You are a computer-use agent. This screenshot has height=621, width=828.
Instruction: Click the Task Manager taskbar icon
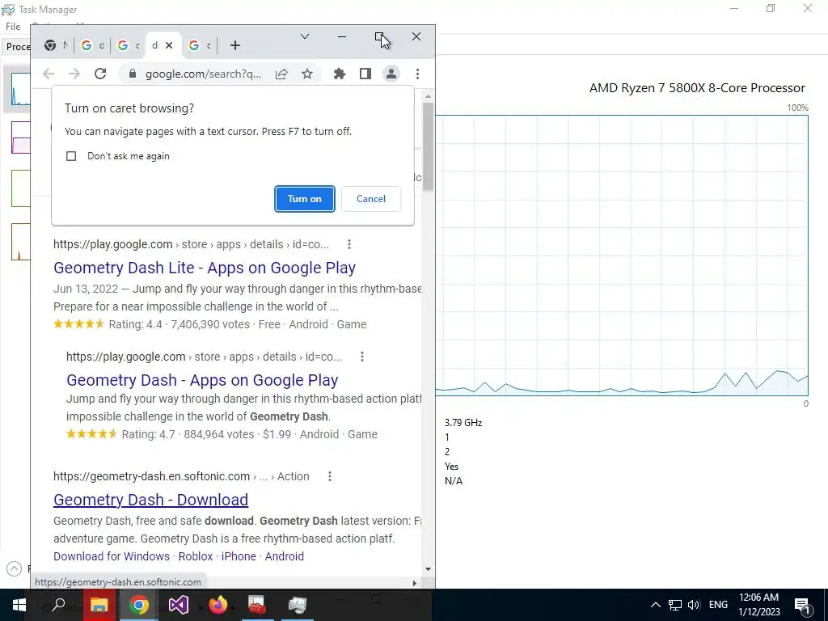298,605
